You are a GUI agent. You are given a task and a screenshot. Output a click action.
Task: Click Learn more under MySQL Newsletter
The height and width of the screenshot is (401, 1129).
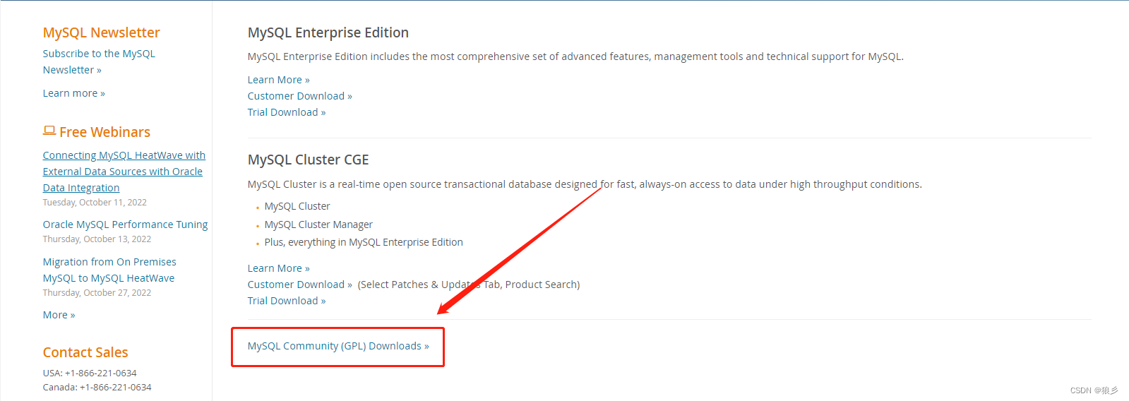coord(73,93)
